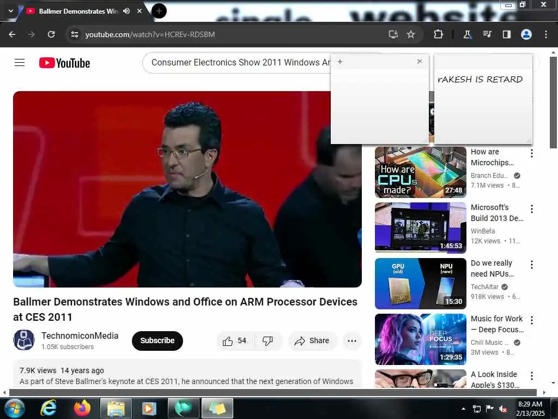This screenshot has height=419, width=558.
Task: Launch Firefox from taskbar
Action: [x=82, y=408]
